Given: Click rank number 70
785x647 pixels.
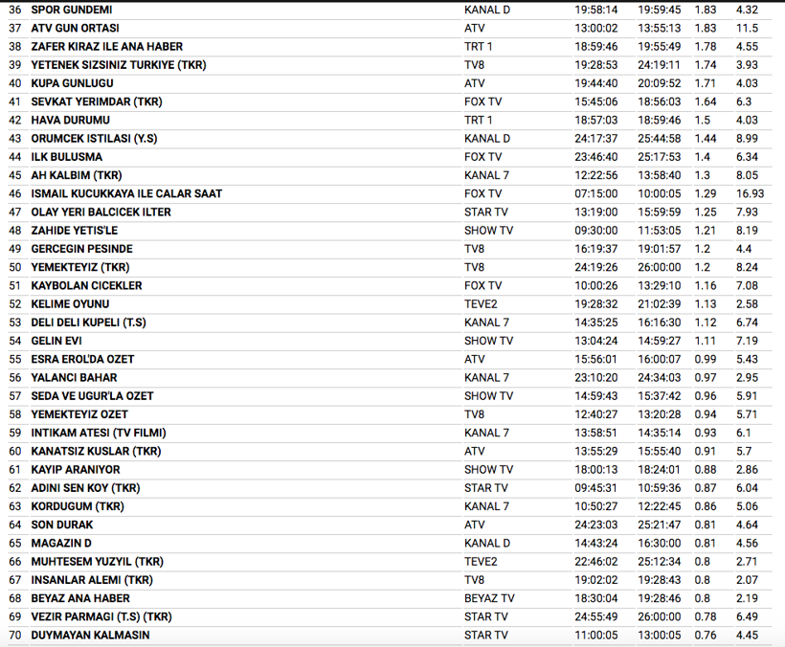Looking at the screenshot, I should click(x=14, y=635).
